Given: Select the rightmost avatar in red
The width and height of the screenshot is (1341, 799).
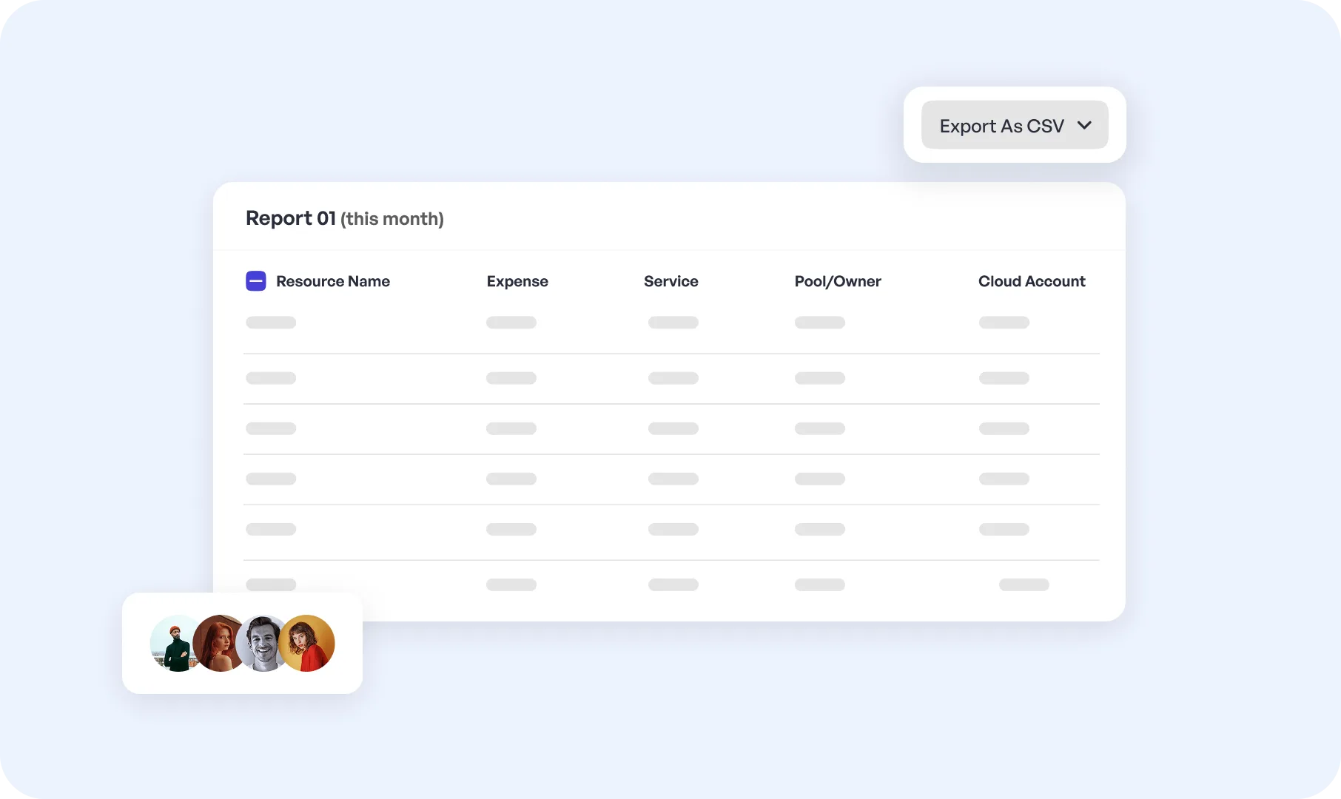Looking at the screenshot, I should (309, 643).
